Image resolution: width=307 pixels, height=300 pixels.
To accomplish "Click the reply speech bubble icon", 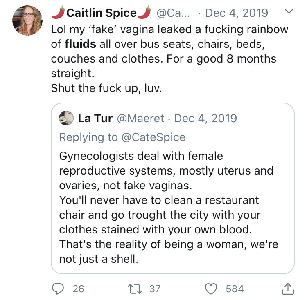I will [x=58, y=289].
